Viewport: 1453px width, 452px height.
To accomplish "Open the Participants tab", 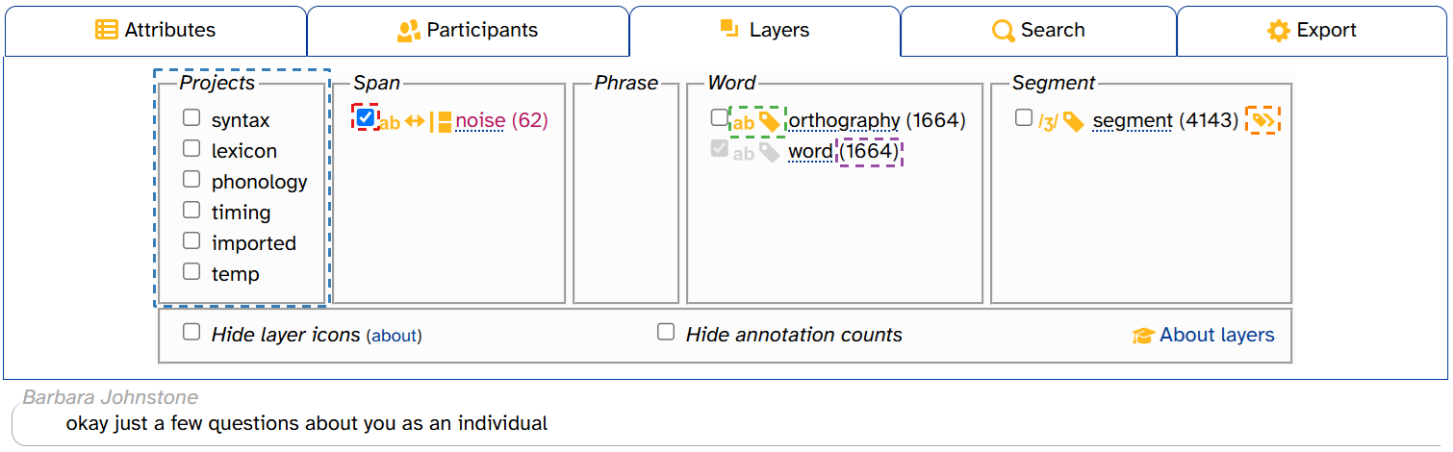I will point(469,31).
